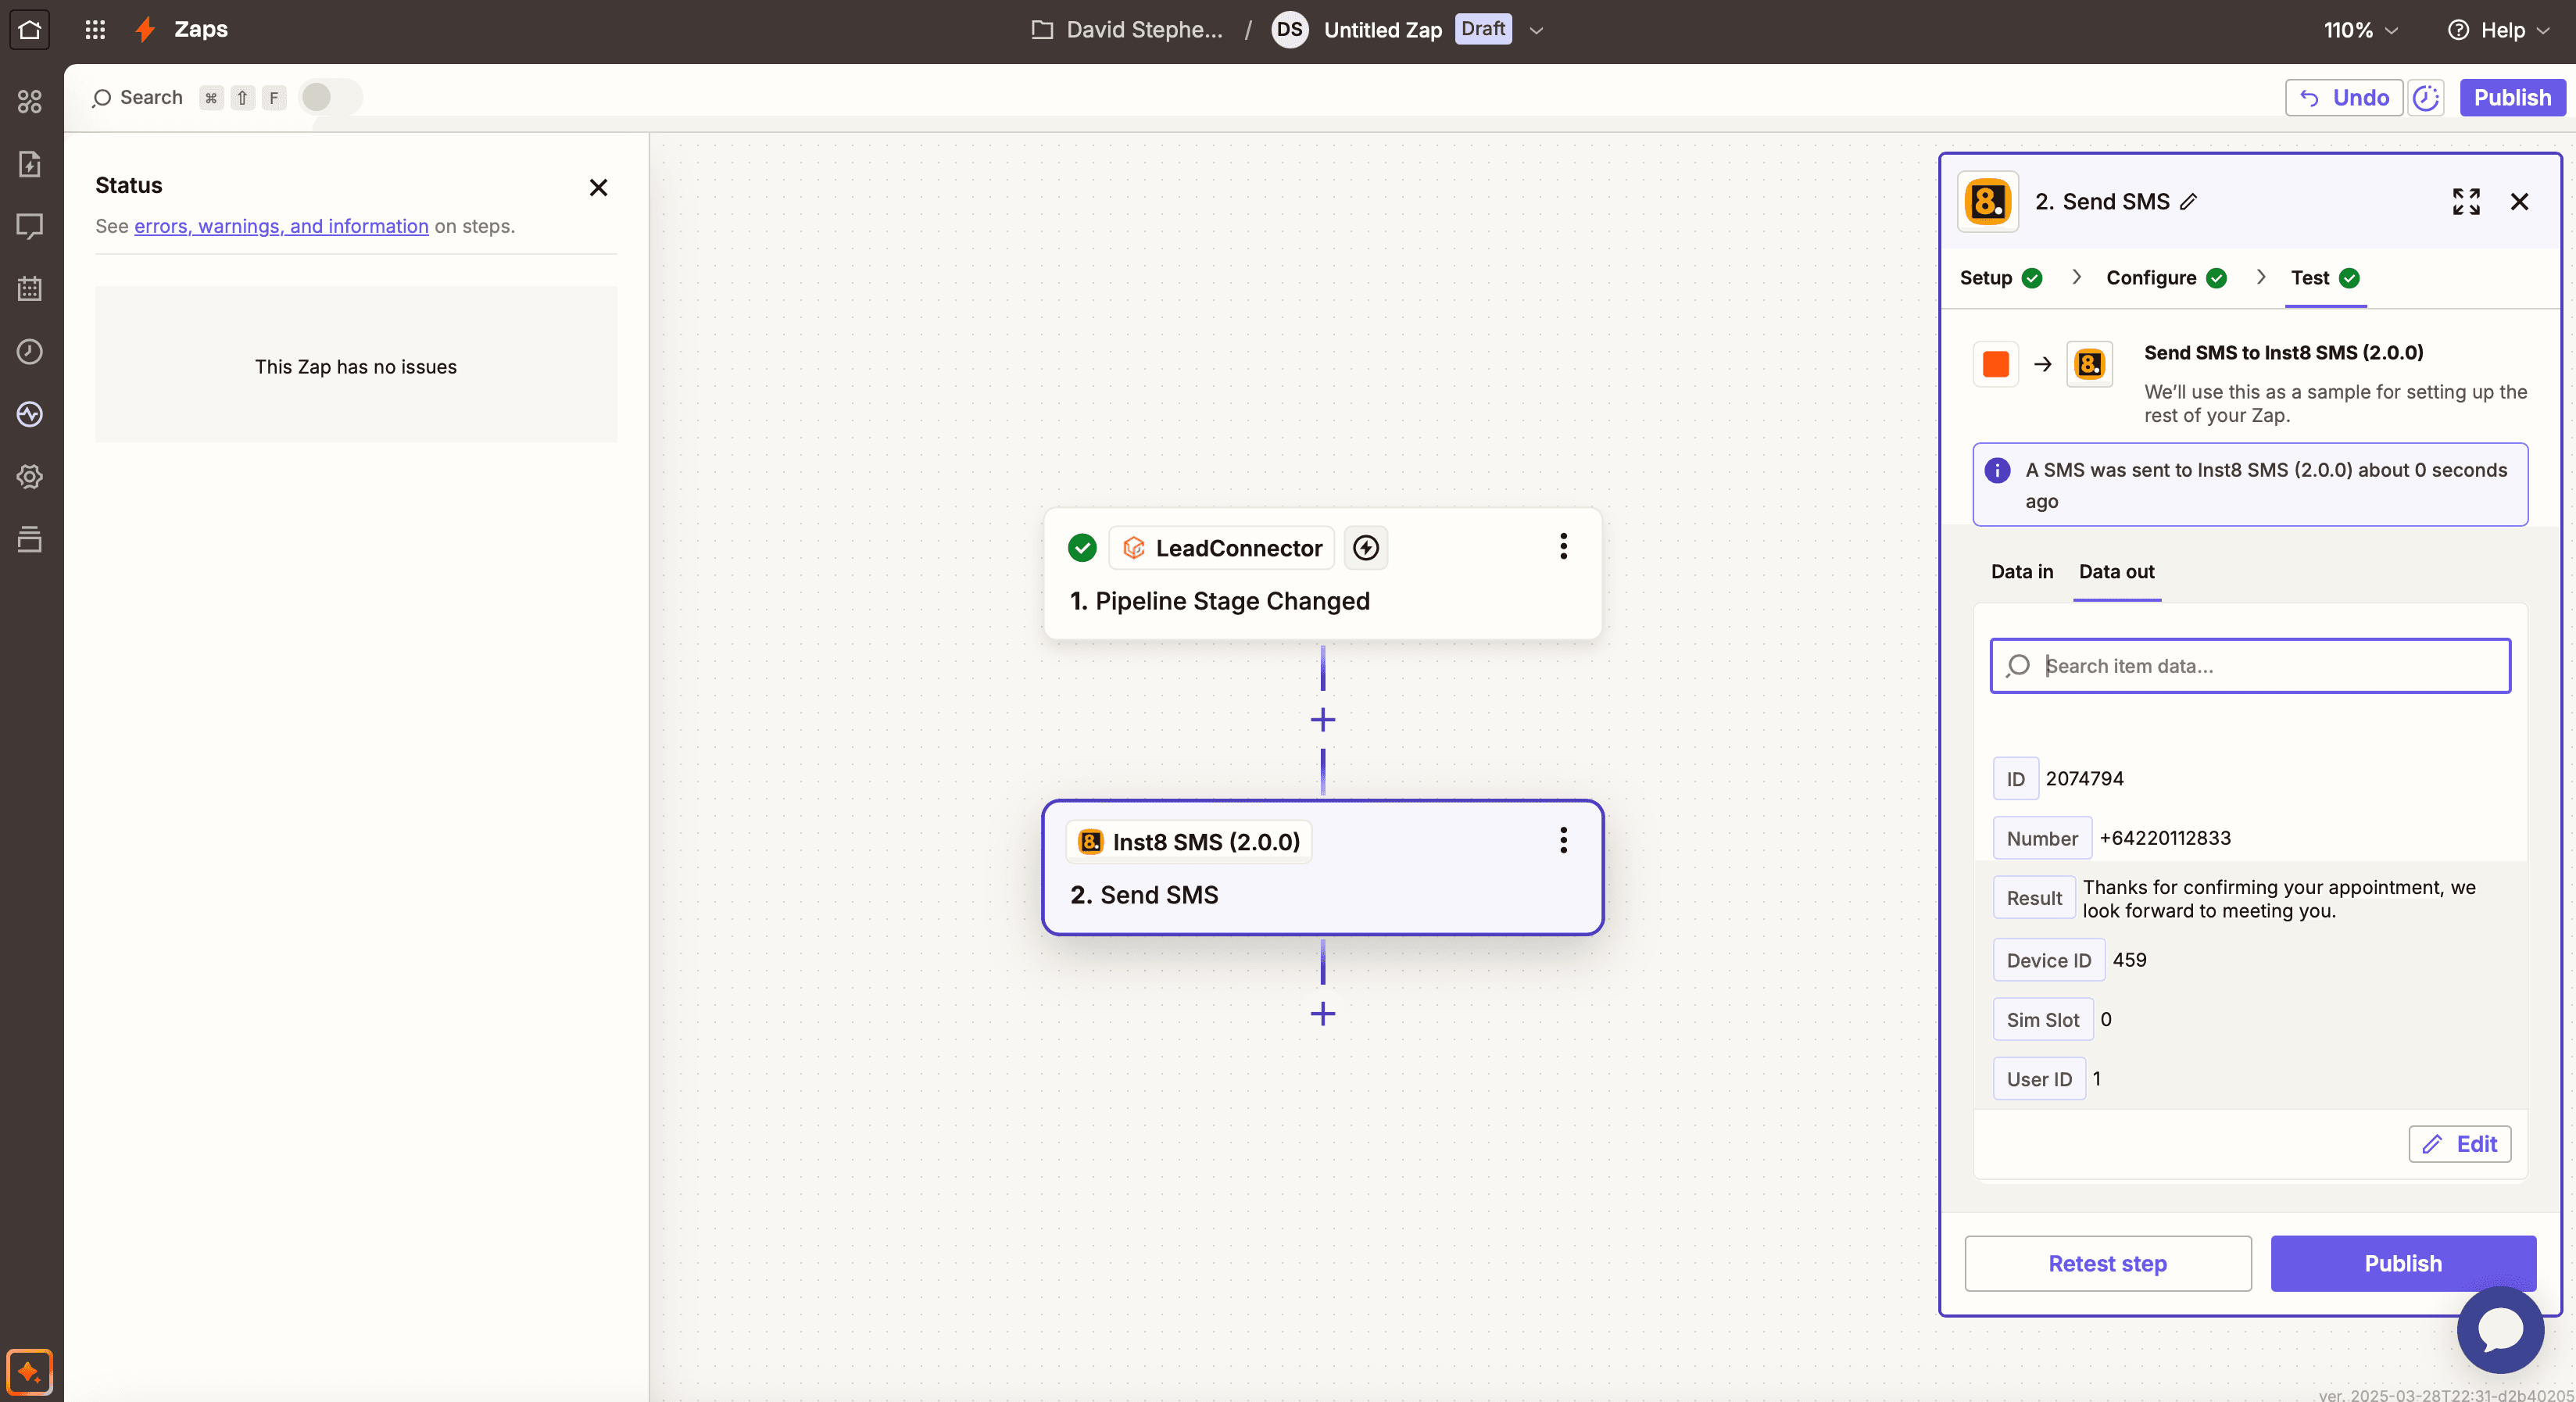Switch to the Data in tab
The image size is (2576, 1402).
click(x=2022, y=571)
